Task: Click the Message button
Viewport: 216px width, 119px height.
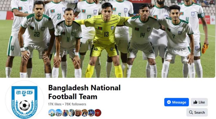Action: coord(176,102)
